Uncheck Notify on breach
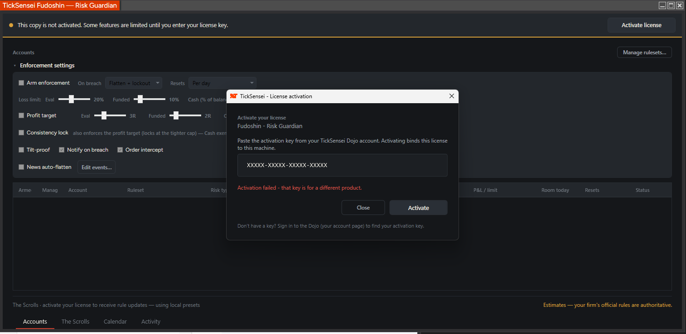The width and height of the screenshot is (686, 334). [x=62, y=150]
